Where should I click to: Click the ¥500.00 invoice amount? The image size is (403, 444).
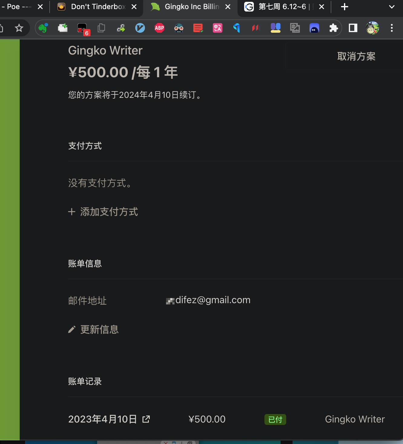[207, 419]
